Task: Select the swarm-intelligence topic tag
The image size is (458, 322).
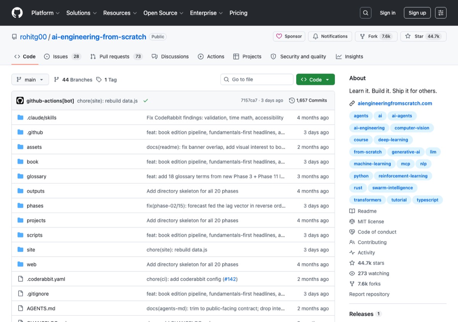Action: point(392,188)
